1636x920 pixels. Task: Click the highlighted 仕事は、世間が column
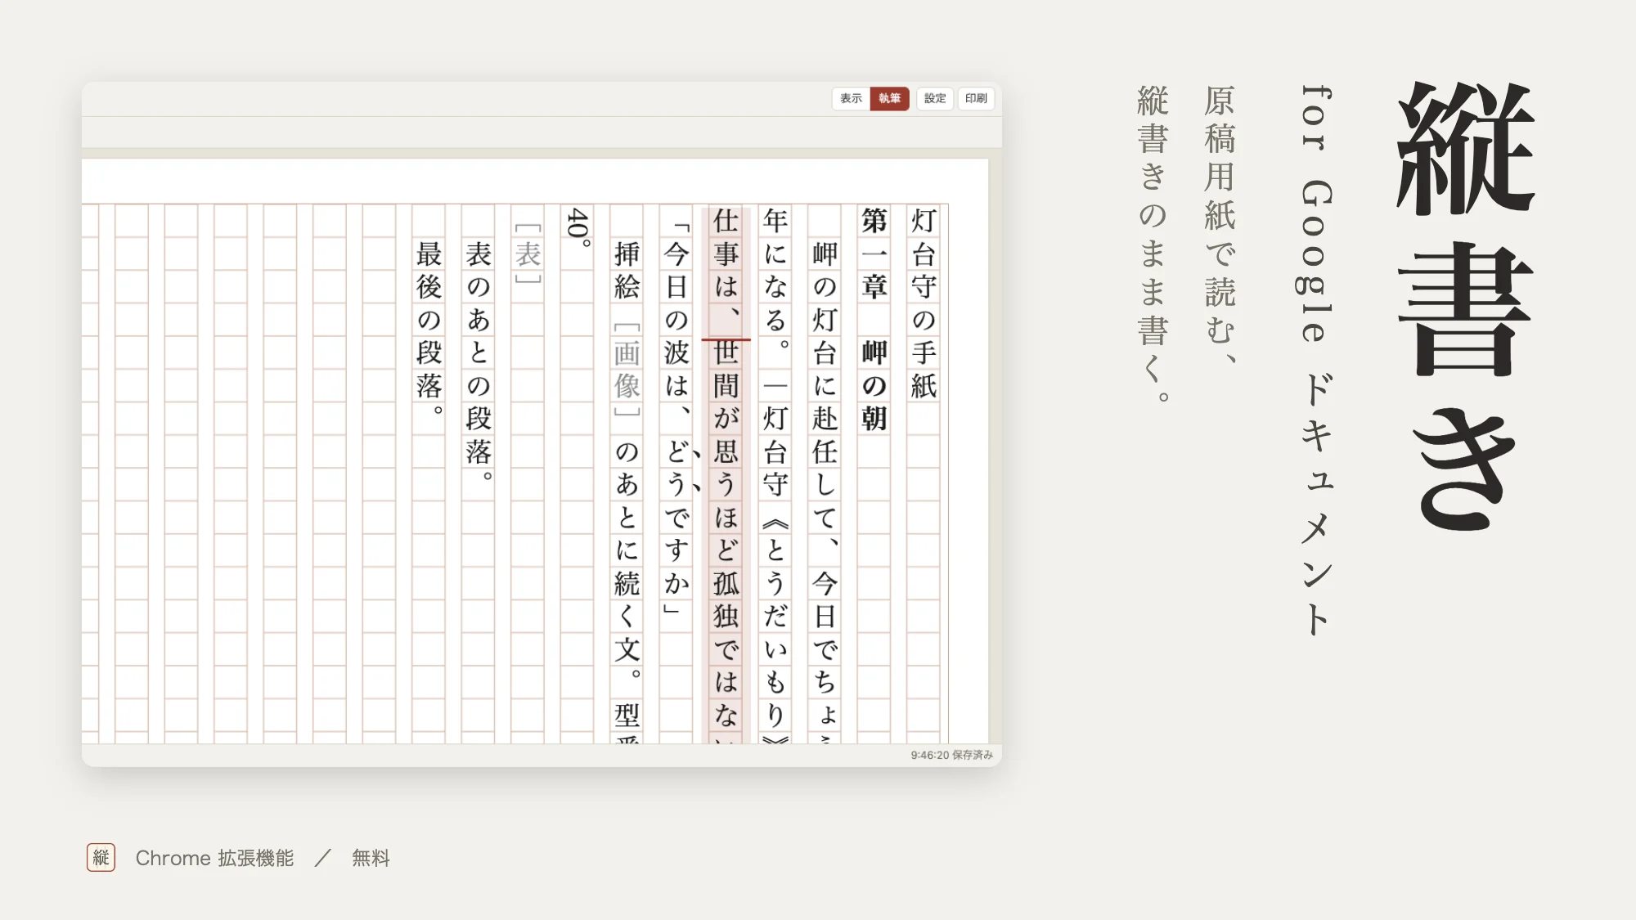point(726,474)
